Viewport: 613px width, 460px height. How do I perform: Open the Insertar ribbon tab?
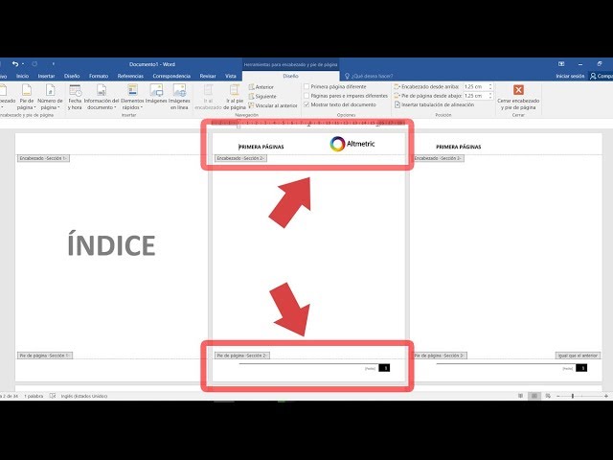coord(46,76)
